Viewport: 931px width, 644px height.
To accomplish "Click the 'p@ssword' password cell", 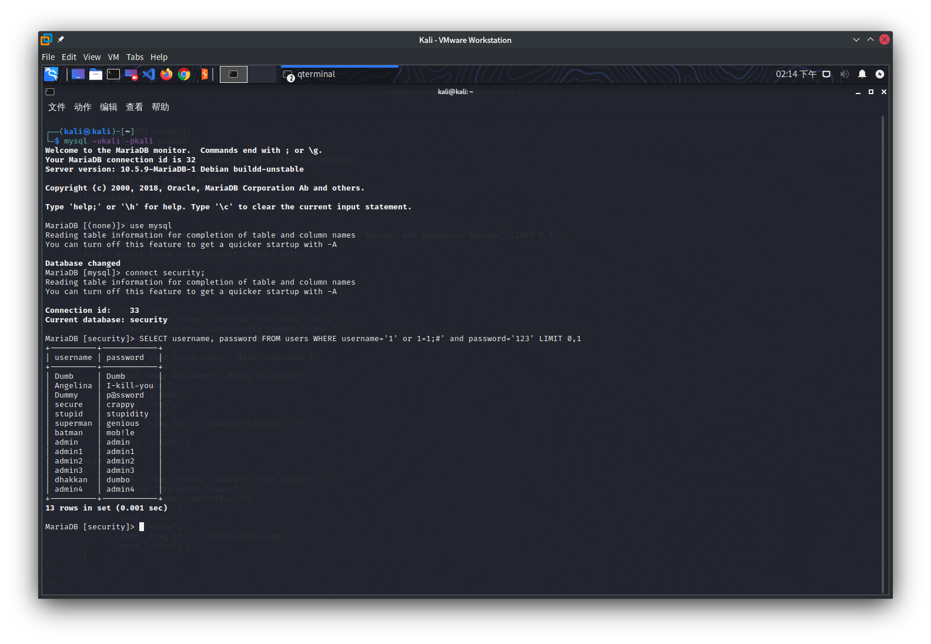I will (125, 395).
